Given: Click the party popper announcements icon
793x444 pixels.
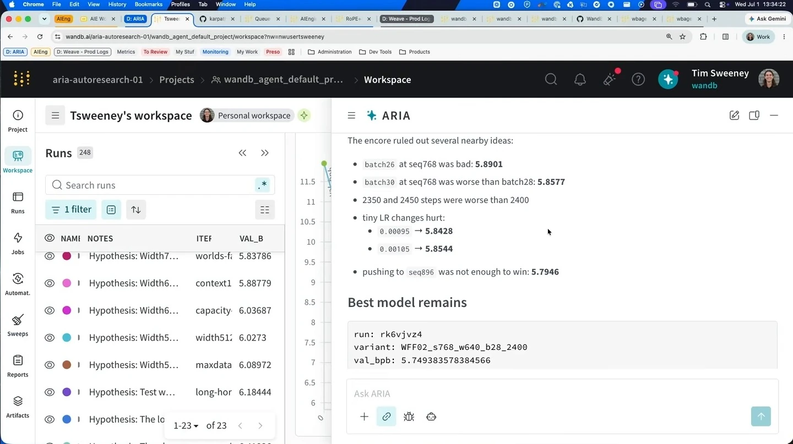Looking at the screenshot, I should (x=610, y=79).
